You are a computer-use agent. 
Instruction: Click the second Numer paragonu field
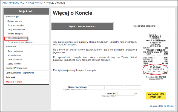pos(114,87)
